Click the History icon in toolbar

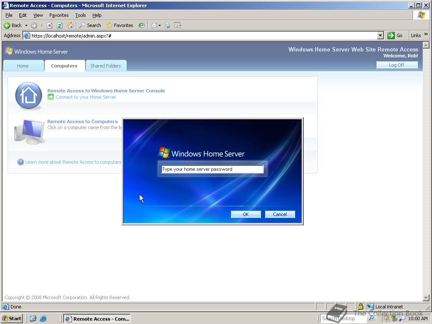[141, 25]
